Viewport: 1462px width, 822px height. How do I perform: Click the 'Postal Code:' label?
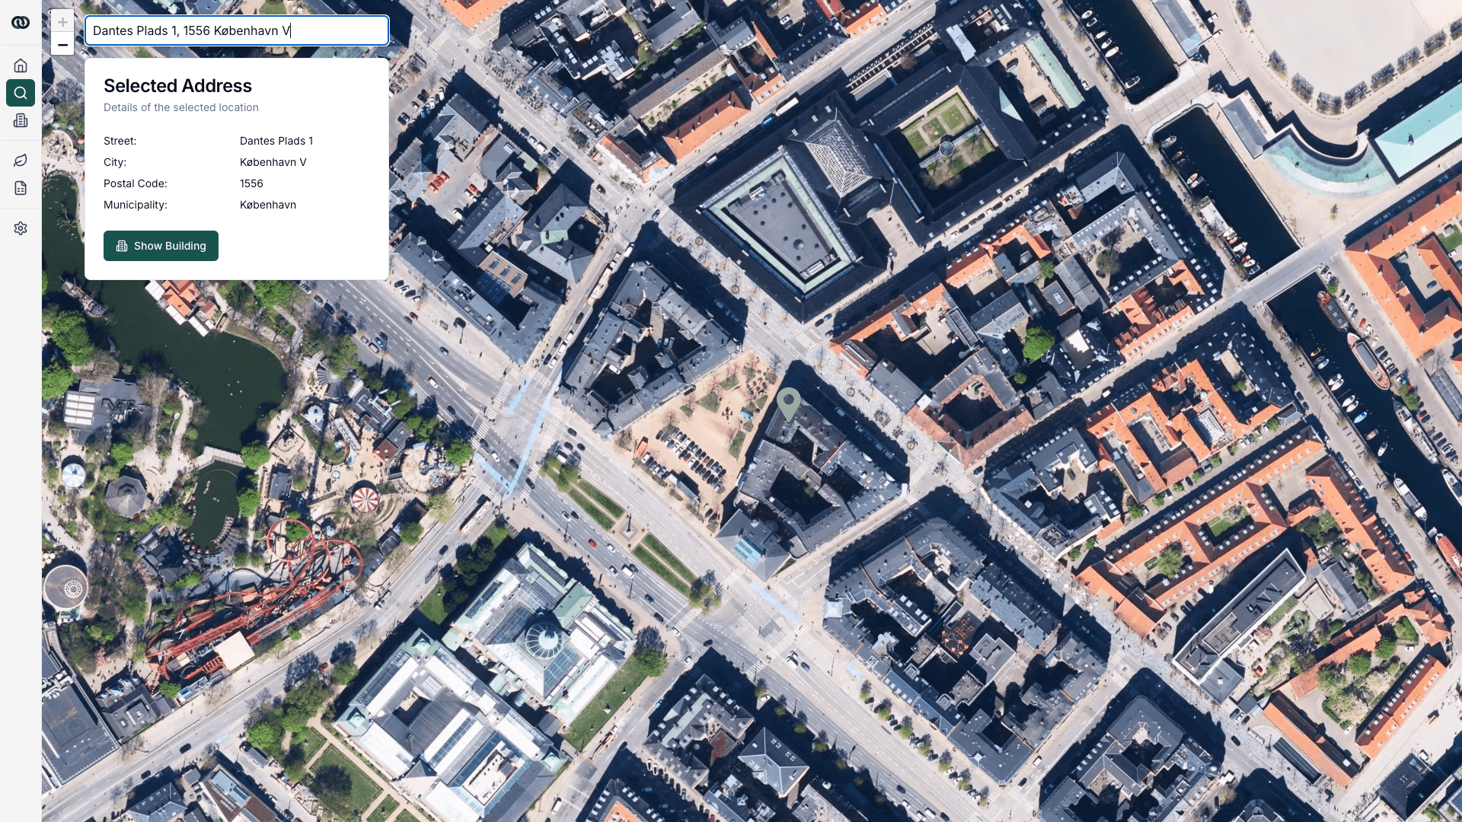(x=135, y=183)
